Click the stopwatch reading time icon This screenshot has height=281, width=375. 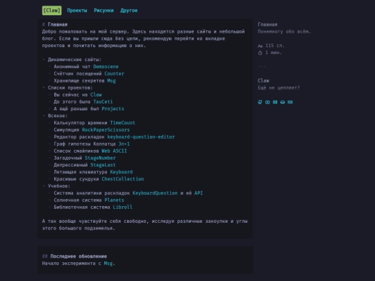(x=260, y=53)
